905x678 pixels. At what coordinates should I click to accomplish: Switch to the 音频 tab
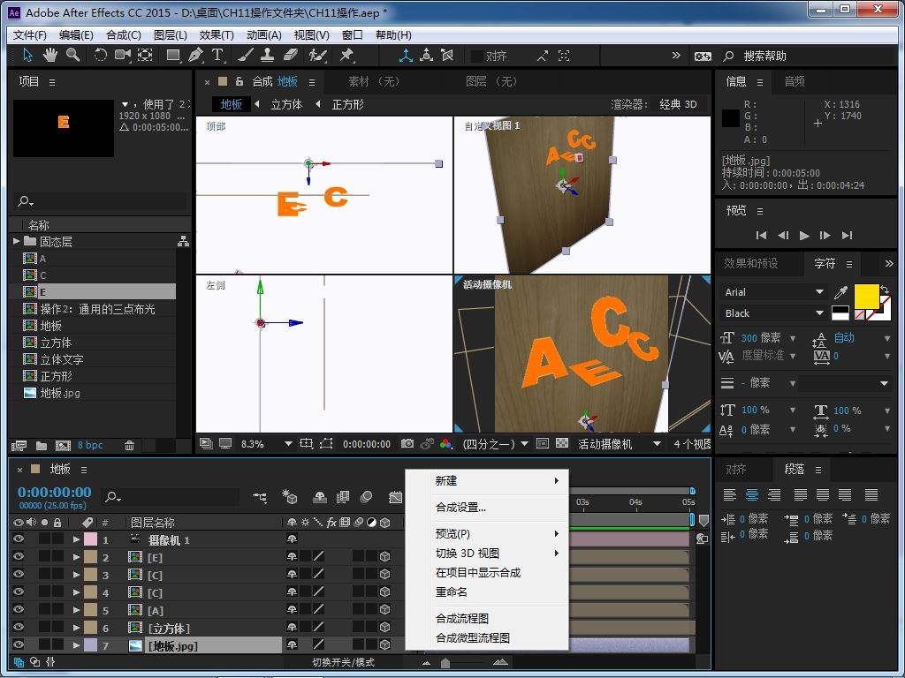click(795, 81)
